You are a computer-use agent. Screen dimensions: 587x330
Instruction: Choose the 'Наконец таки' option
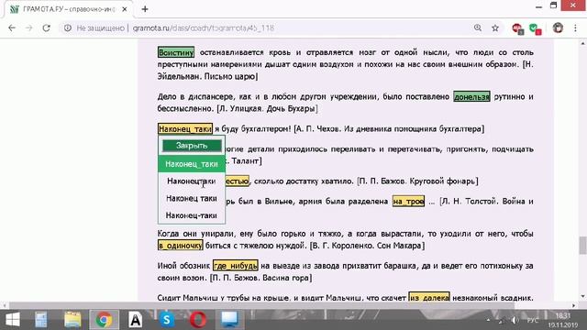(x=192, y=198)
